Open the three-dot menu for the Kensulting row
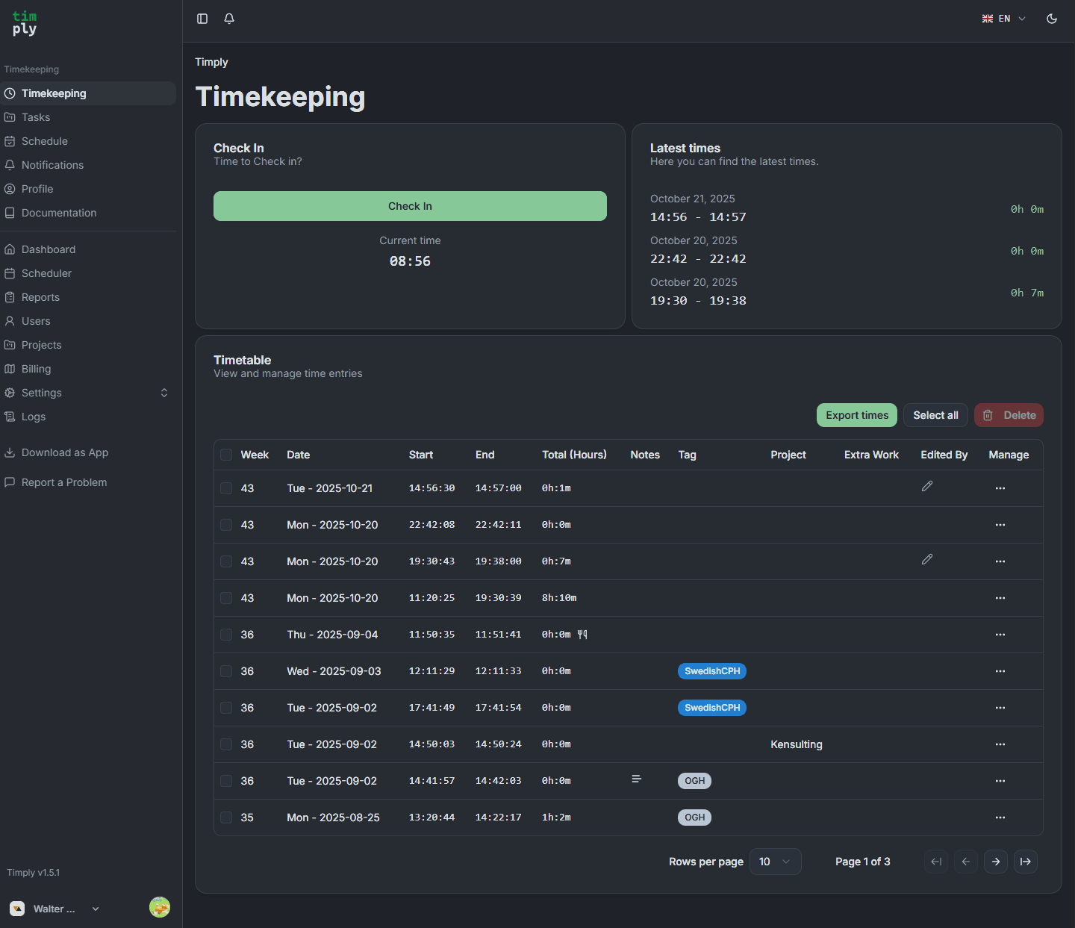The image size is (1075, 928). (x=1000, y=744)
